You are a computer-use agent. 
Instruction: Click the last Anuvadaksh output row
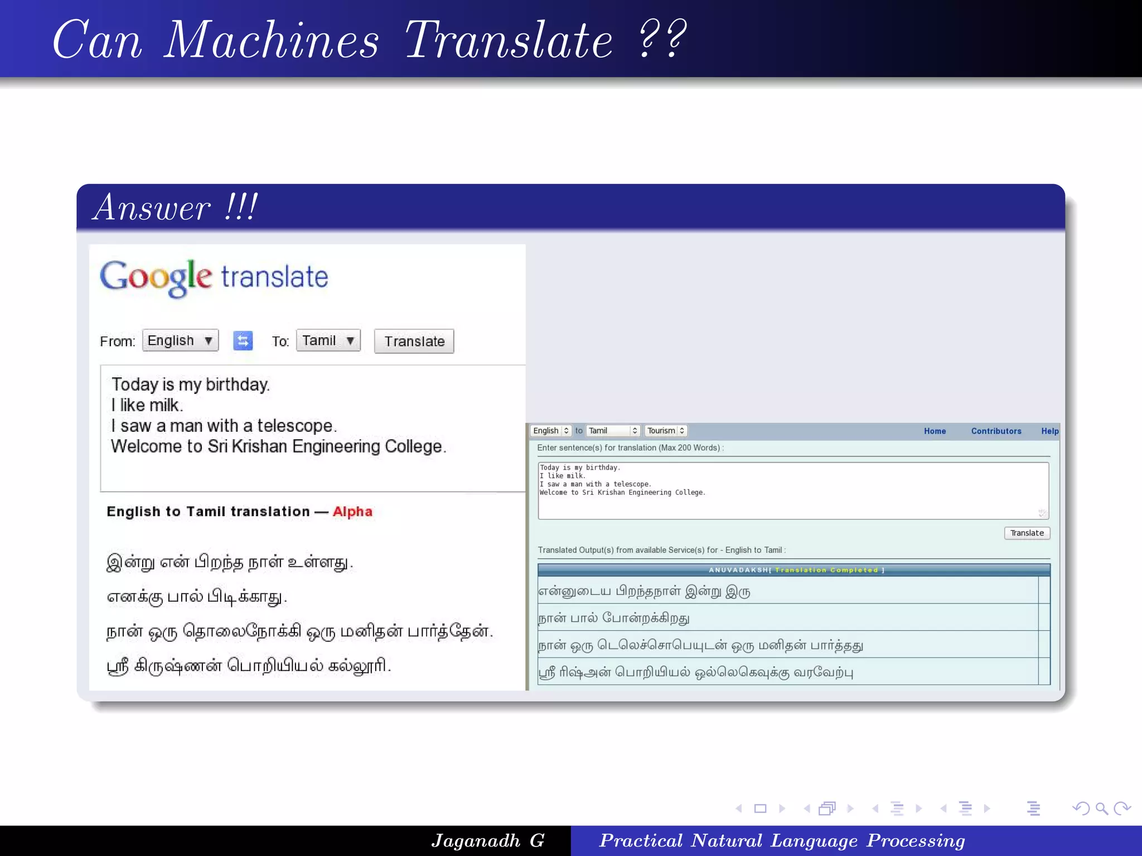788,672
